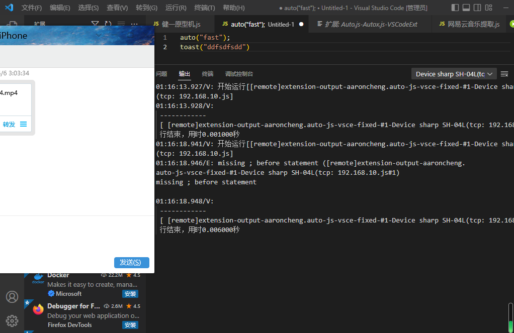The width and height of the screenshot is (514, 333).
Task: Install the Docker extension
Action: pos(130,294)
